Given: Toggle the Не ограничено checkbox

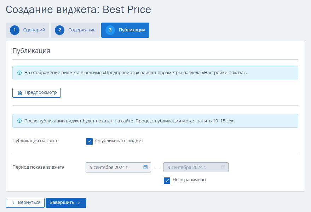Looking at the screenshot, I should coord(167,181).
